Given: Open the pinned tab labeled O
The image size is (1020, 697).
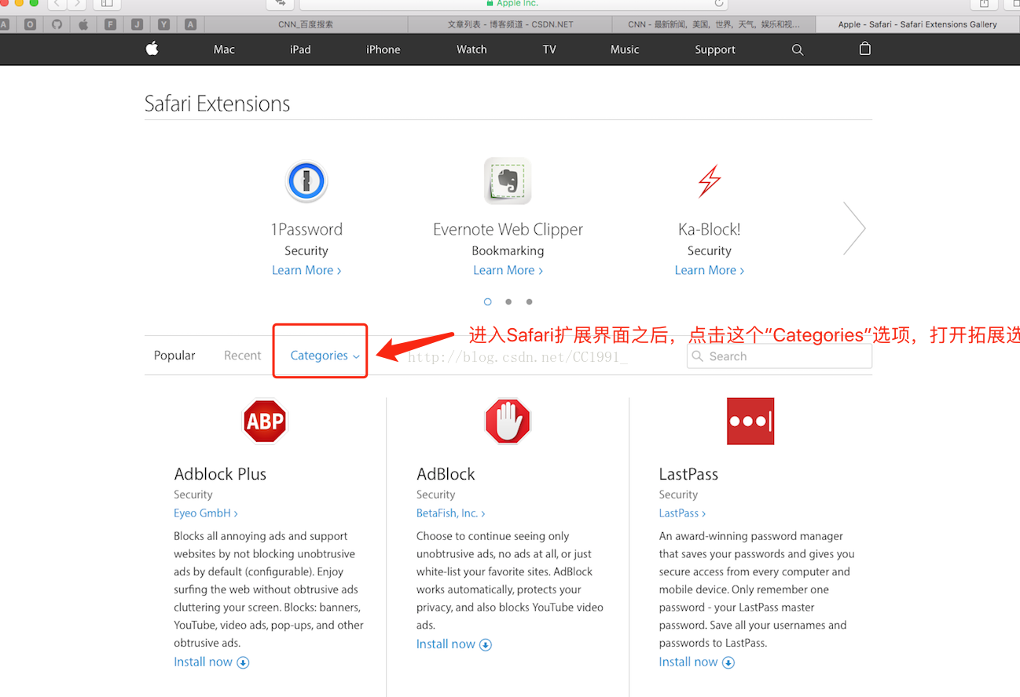Looking at the screenshot, I should click(x=30, y=24).
